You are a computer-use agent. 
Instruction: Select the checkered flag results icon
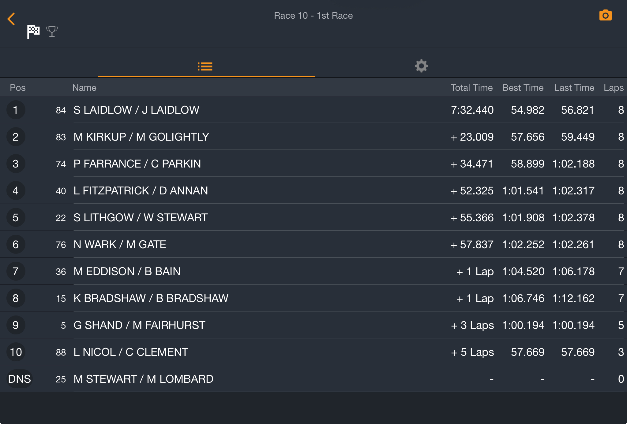pos(33,32)
